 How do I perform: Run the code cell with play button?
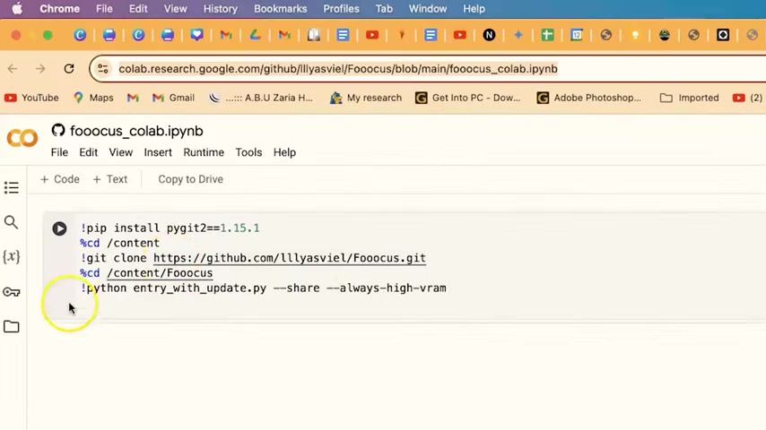[x=59, y=228]
